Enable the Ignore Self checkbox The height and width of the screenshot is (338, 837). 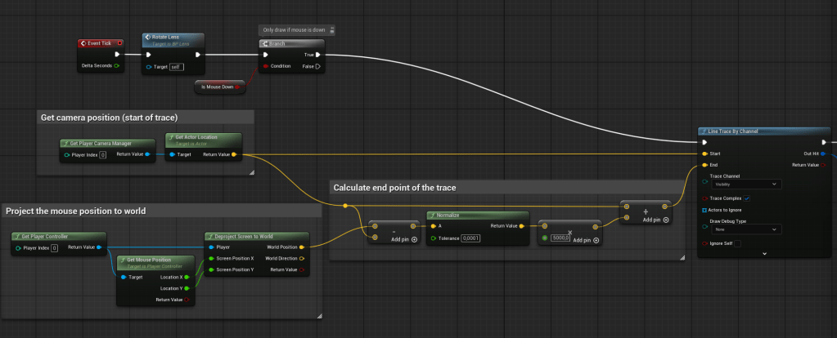[737, 243]
